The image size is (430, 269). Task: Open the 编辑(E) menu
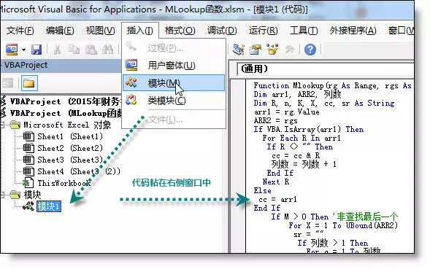(x=60, y=31)
